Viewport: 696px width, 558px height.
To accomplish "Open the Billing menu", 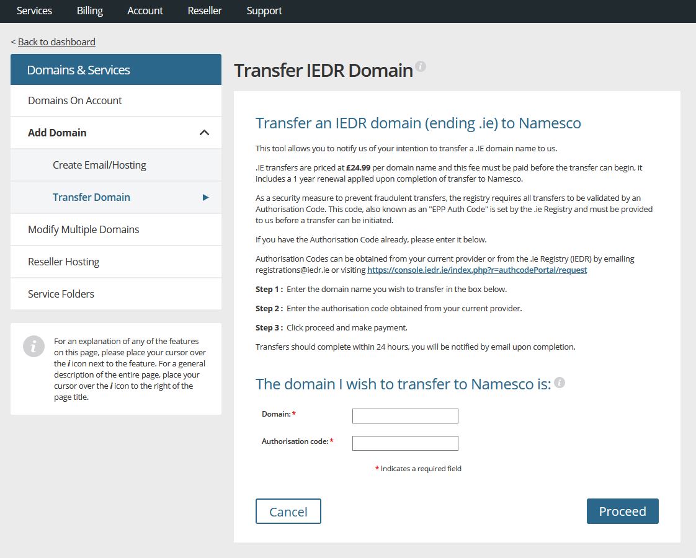I will pyautogui.click(x=90, y=11).
